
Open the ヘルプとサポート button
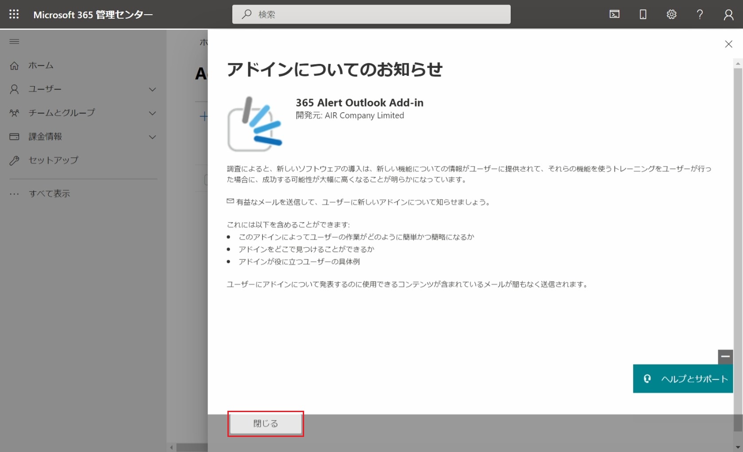click(683, 379)
